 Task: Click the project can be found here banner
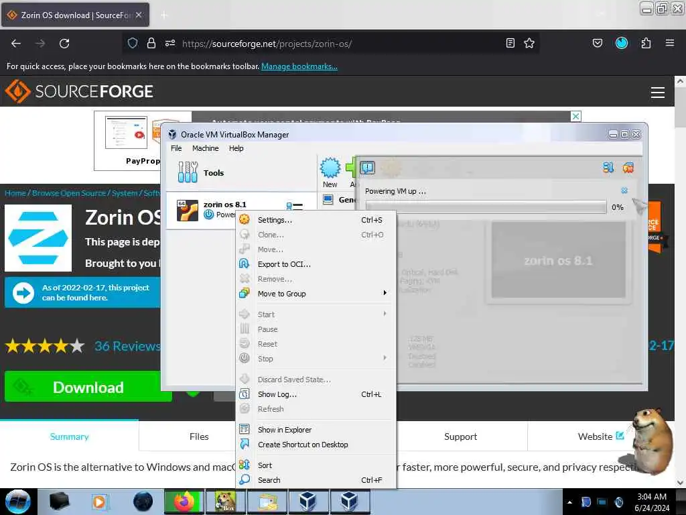click(x=83, y=292)
